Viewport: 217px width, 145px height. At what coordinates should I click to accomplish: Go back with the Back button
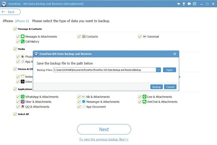[x=10, y=12]
